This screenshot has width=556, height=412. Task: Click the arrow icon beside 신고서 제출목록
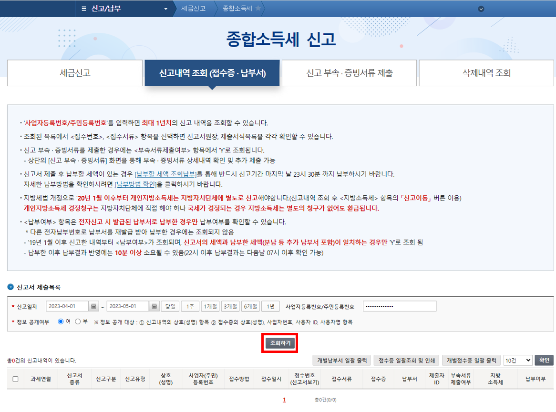coord(10,287)
